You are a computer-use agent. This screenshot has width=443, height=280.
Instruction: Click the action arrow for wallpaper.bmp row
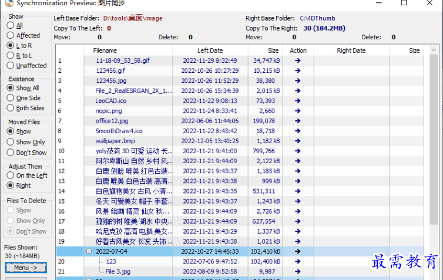click(x=298, y=141)
